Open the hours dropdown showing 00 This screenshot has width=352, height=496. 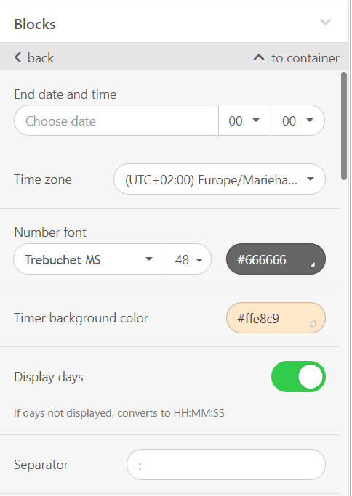[x=244, y=121]
